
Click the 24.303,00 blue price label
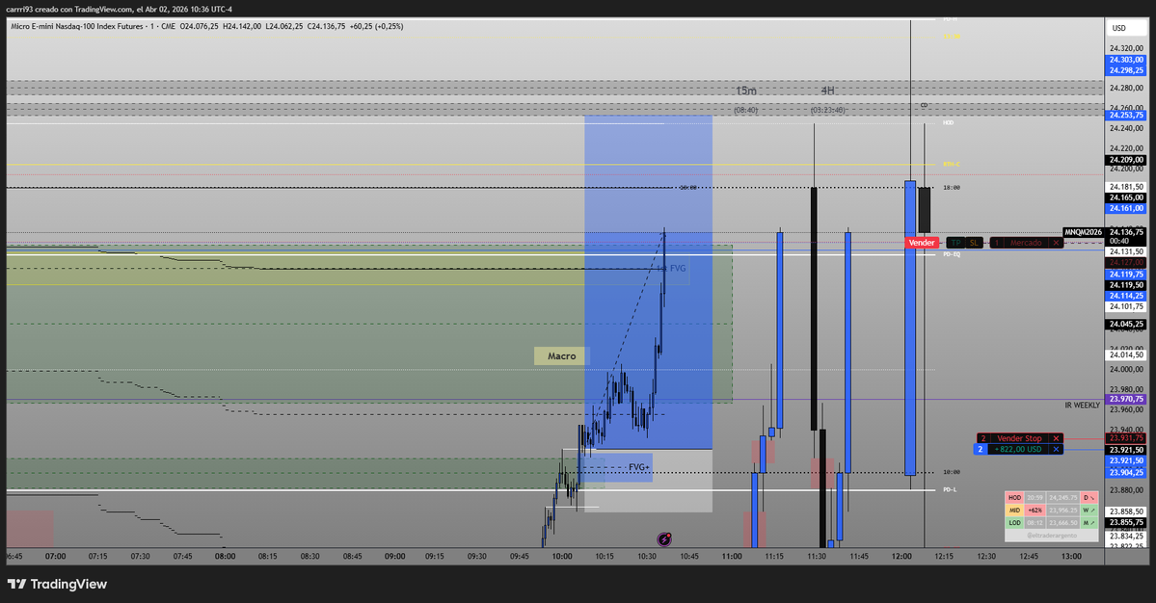1126,60
